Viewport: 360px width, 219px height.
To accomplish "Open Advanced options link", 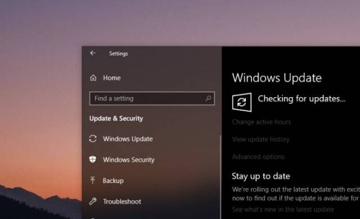I will (x=258, y=157).
